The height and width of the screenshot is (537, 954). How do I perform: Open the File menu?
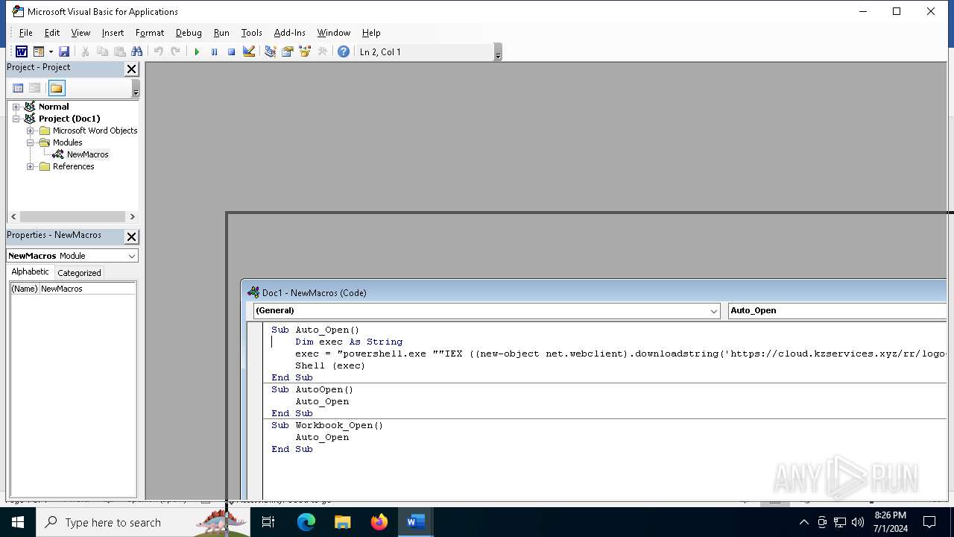pyautogui.click(x=25, y=33)
